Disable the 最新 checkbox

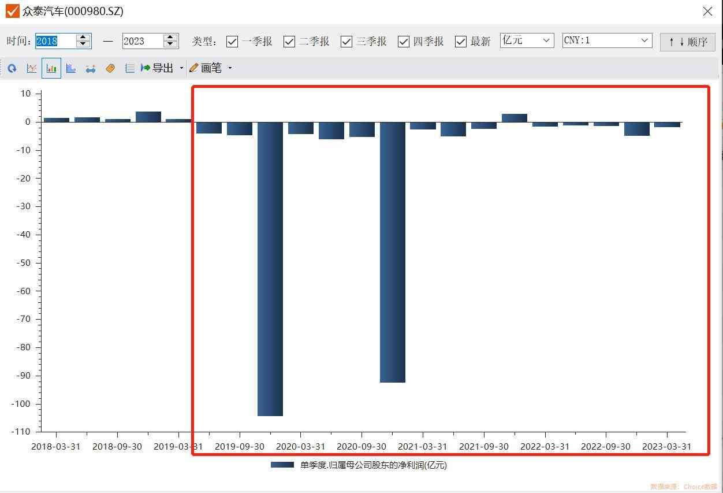[x=461, y=42]
